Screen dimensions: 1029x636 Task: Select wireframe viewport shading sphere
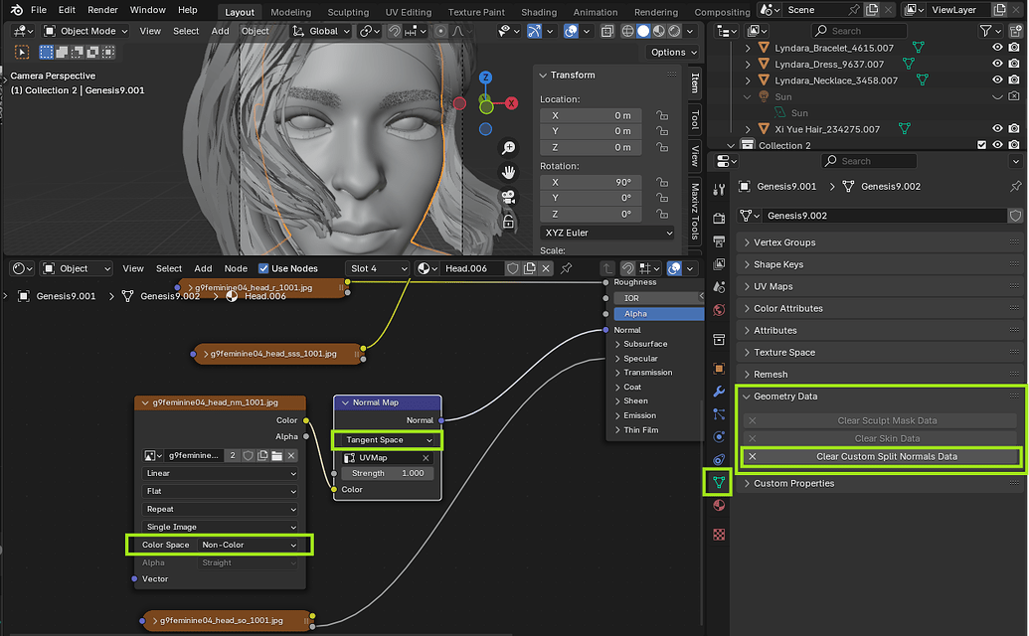coord(627,31)
